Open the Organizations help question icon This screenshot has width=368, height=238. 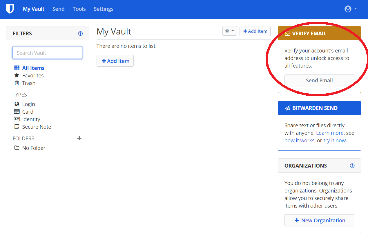[x=352, y=166]
